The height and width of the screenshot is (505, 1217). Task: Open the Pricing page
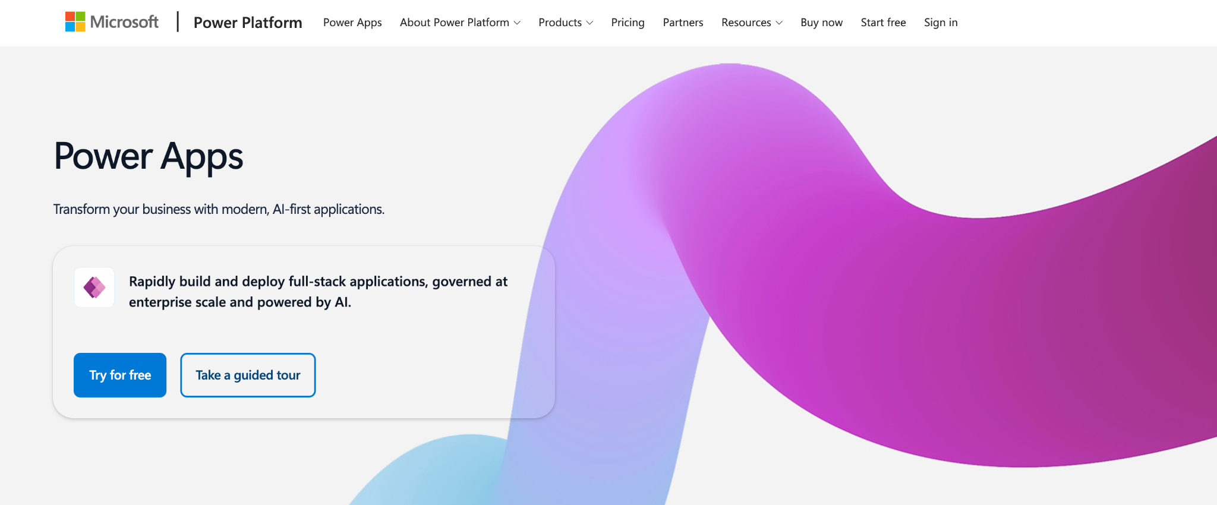628,23
